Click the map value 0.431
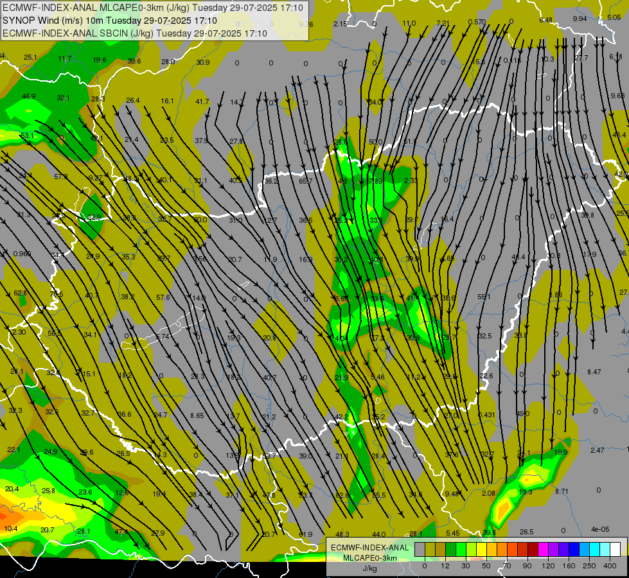Screen dimensions: 629x578 486,415
